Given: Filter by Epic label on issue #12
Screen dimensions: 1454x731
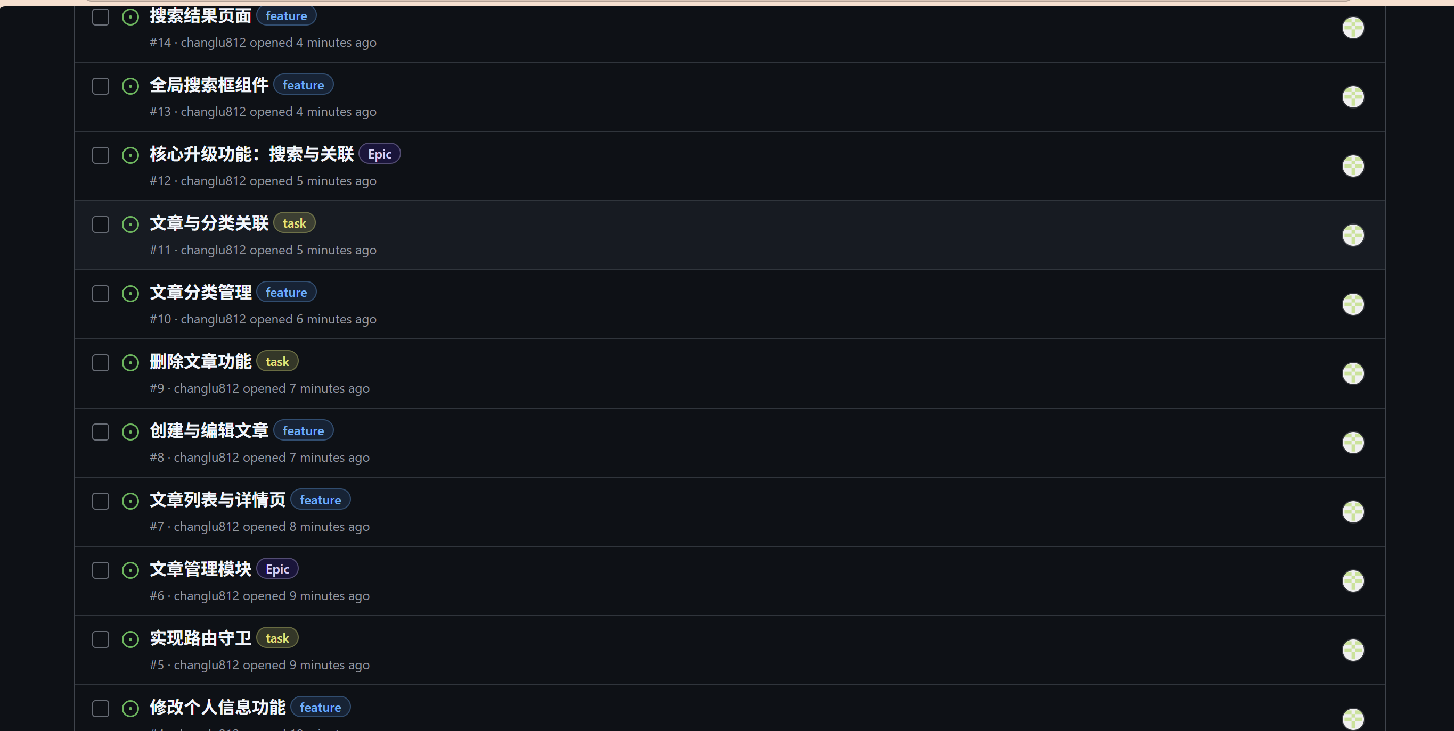Looking at the screenshot, I should pyautogui.click(x=379, y=154).
